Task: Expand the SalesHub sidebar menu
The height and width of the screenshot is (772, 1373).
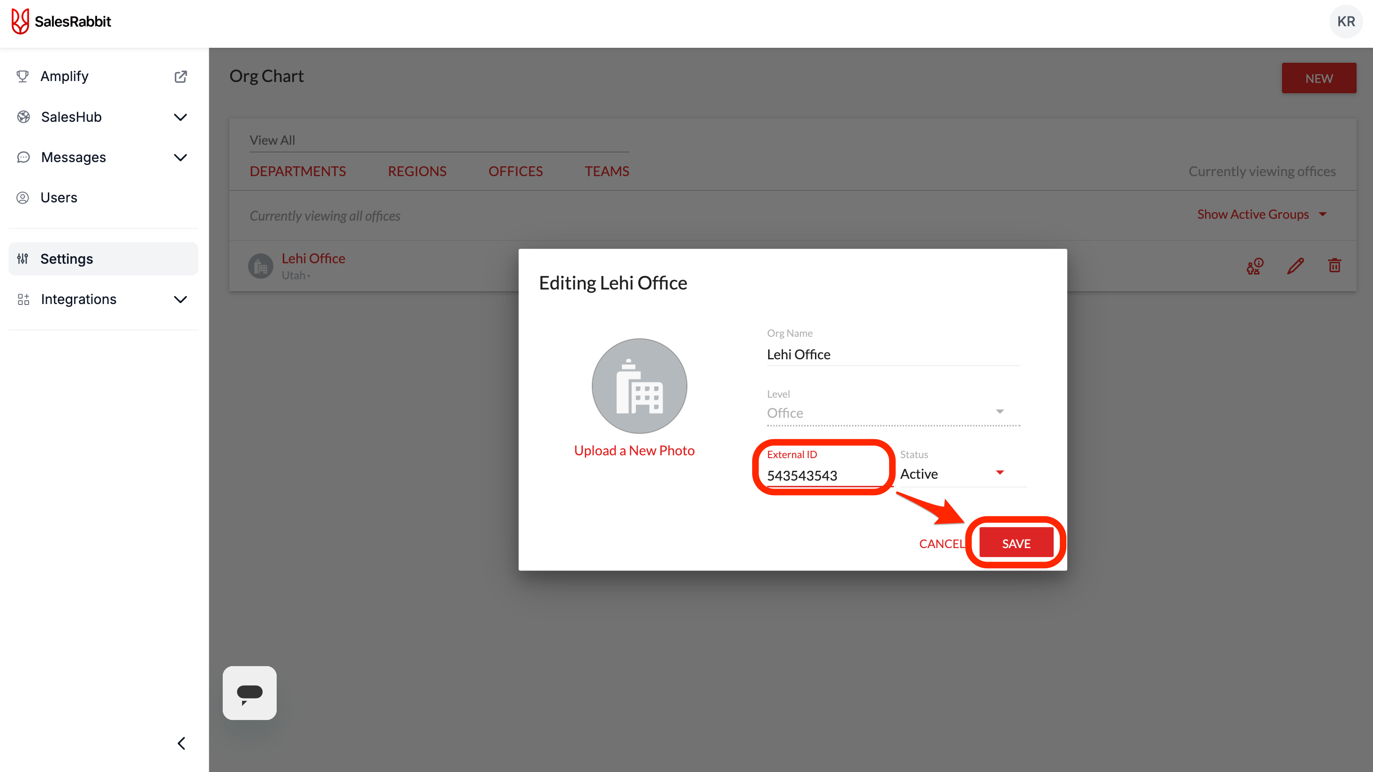Action: [180, 117]
